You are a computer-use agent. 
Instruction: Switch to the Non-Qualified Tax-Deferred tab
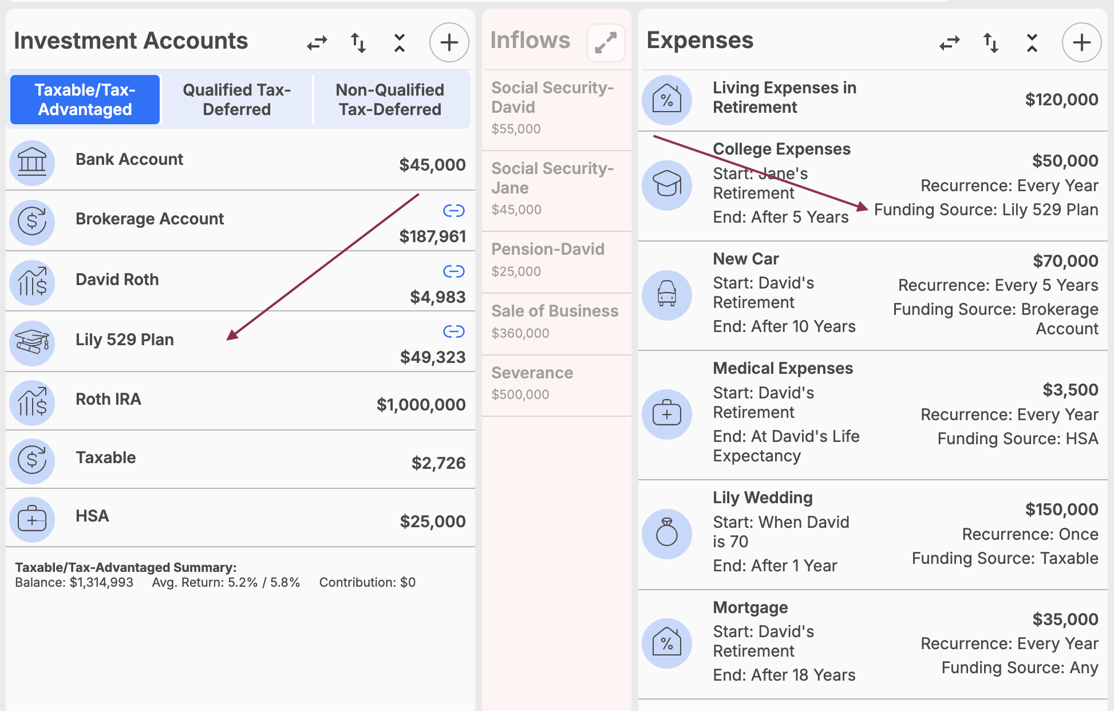[390, 99]
